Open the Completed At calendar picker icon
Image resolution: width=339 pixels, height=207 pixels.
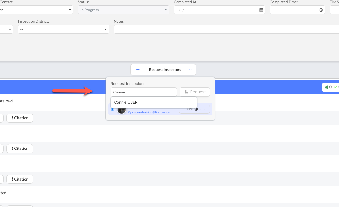click(261, 10)
